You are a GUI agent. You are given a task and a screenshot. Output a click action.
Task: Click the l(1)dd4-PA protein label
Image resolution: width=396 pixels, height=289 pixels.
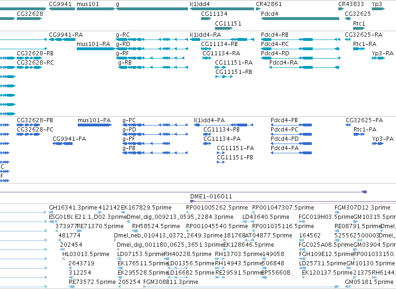[x=209, y=120]
